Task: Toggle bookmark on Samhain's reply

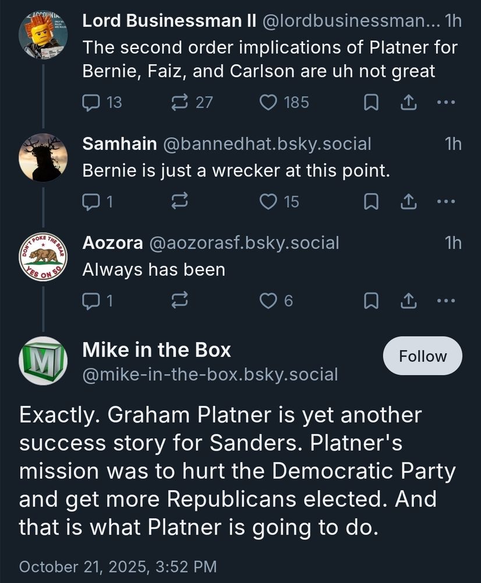Action: pyautogui.click(x=371, y=202)
